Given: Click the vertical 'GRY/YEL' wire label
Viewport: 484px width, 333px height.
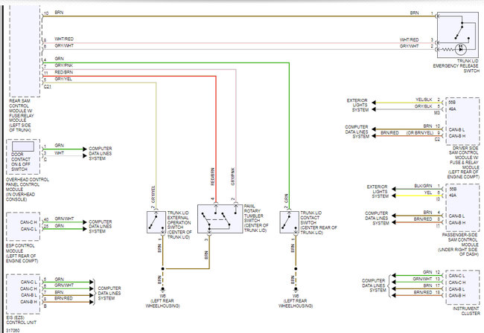Looking at the screenshot, I should (x=153, y=195).
